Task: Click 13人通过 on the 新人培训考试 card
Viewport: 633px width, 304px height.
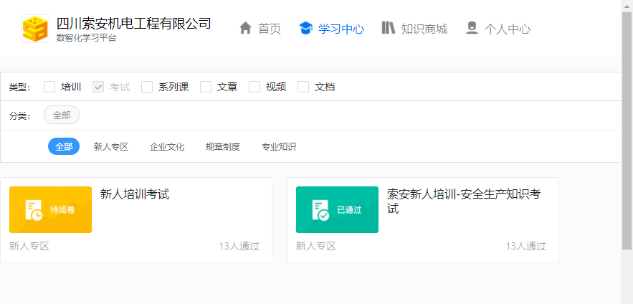Action: (x=239, y=246)
